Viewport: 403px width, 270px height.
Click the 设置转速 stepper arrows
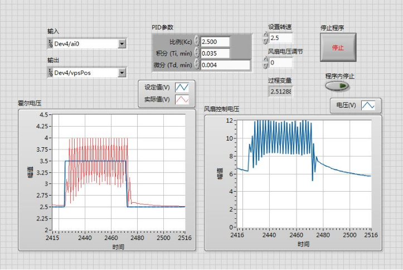265,38
